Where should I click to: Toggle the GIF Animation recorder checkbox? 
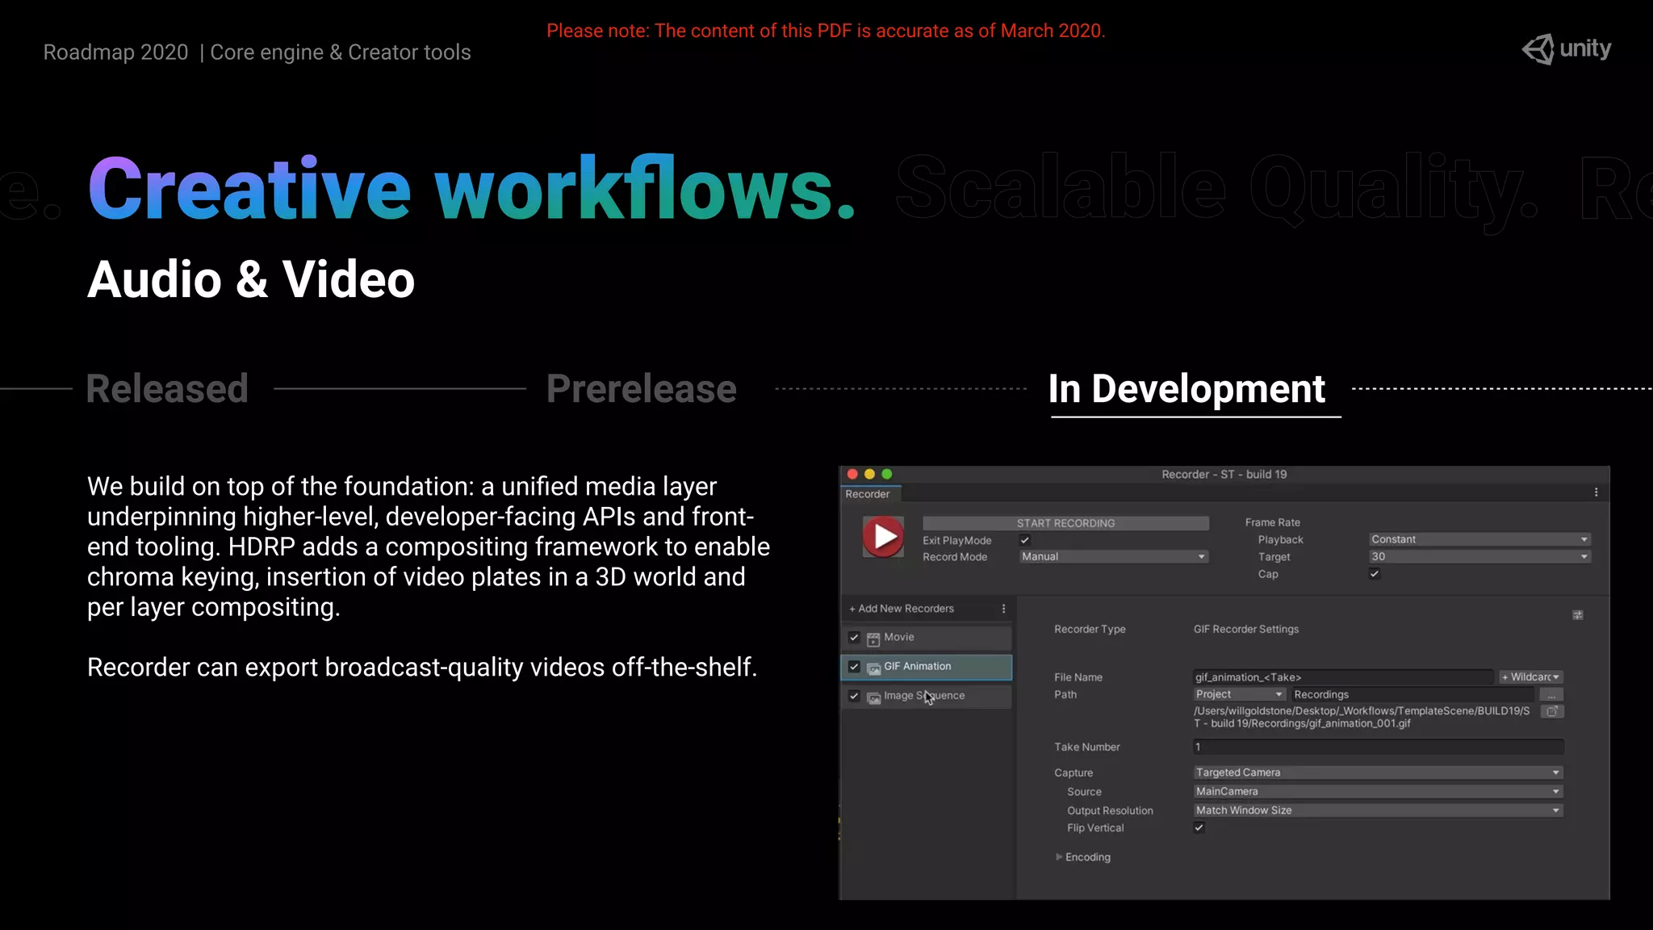854,667
